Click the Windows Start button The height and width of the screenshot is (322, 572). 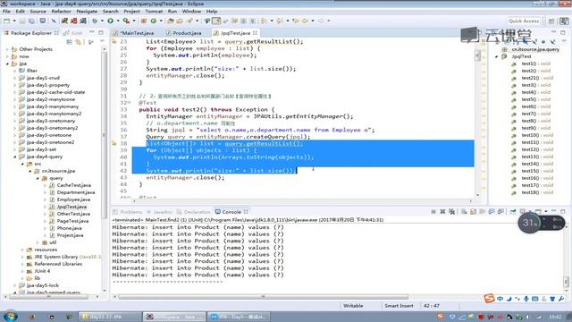coord(10,316)
